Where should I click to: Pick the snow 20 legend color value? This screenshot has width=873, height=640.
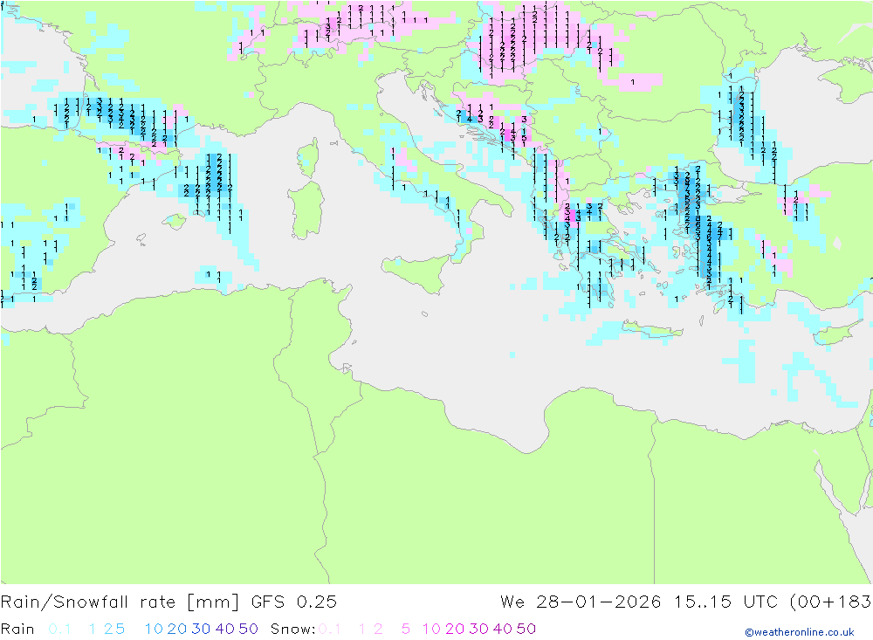455,629
